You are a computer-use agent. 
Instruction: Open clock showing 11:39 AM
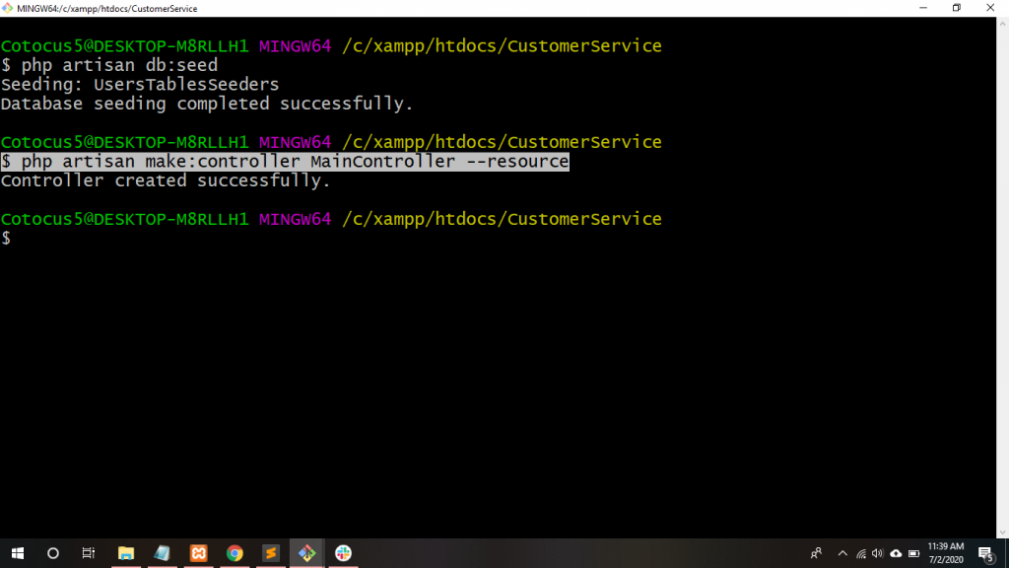[x=945, y=553]
